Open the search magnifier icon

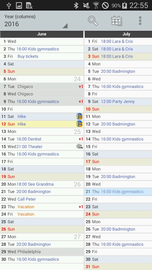(x=93, y=21)
